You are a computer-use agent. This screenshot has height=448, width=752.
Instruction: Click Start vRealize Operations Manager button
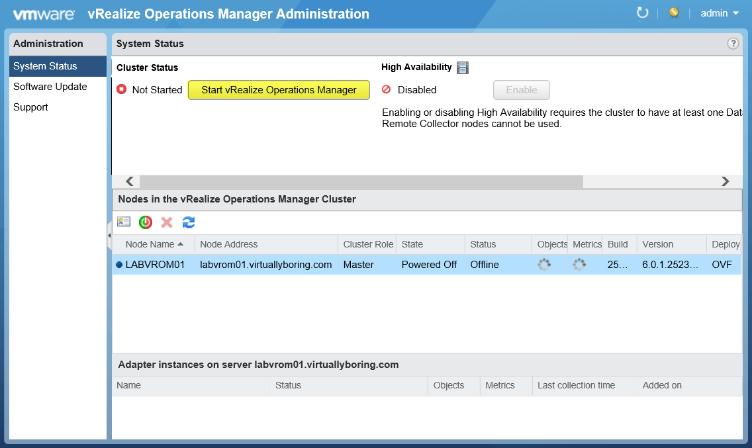tap(279, 90)
